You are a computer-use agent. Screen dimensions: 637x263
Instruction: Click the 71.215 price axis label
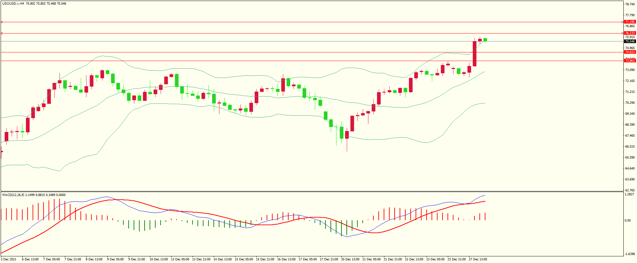click(630, 92)
